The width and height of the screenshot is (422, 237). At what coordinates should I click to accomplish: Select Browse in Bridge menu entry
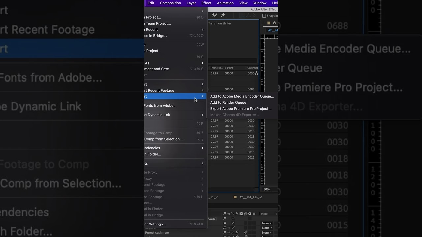pyautogui.click(x=176, y=36)
